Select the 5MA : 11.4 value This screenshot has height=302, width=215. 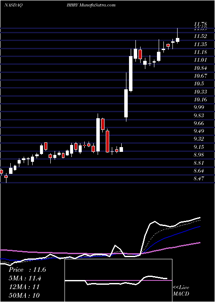(x=25, y=278)
